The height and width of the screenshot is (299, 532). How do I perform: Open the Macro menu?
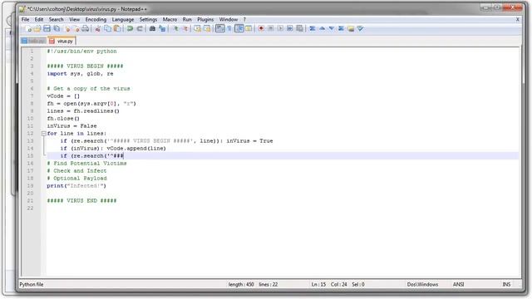(x=170, y=20)
